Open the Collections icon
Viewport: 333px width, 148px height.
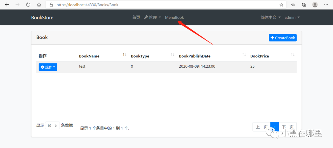(304, 5)
